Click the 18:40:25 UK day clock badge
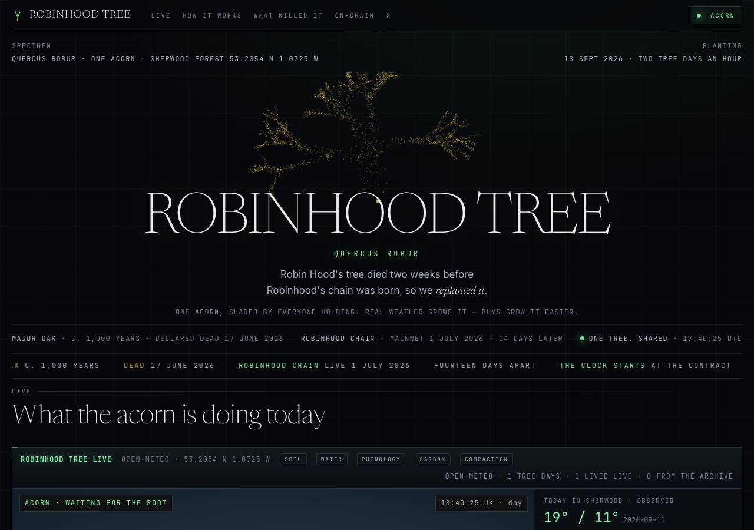This screenshot has width=754, height=530. pos(481,503)
